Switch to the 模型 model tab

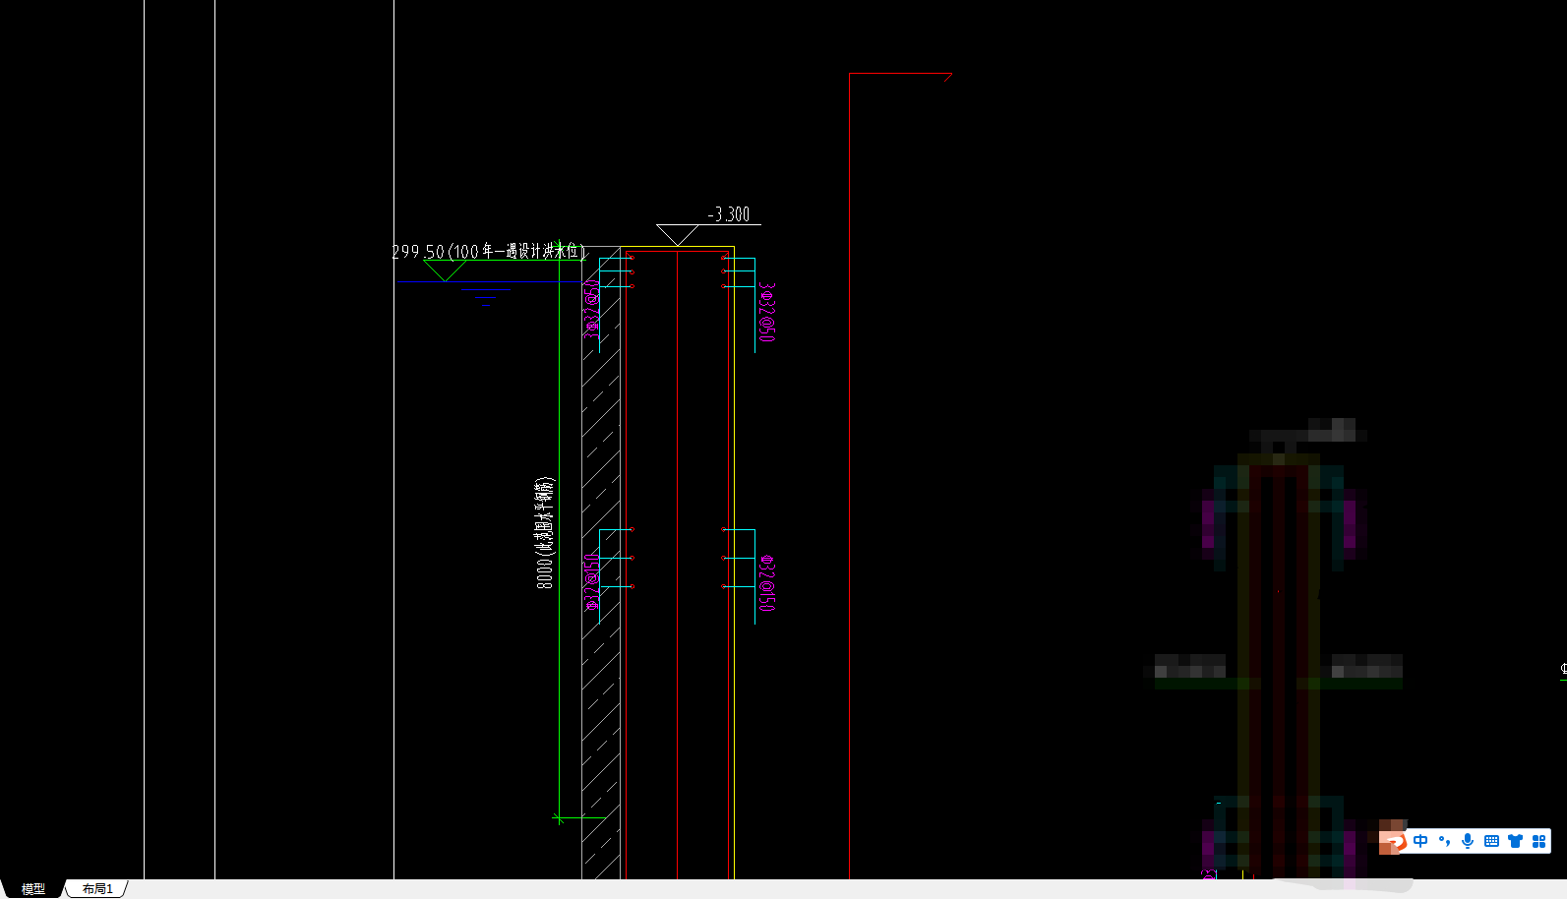pyautogui.click(x=33, y=888)
